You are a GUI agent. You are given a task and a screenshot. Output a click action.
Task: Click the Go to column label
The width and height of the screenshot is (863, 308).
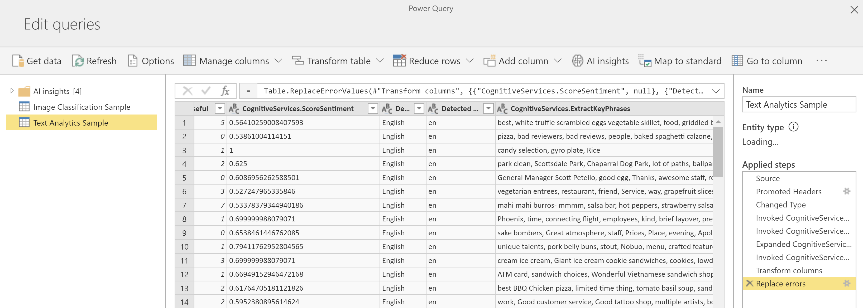(774, 61)
